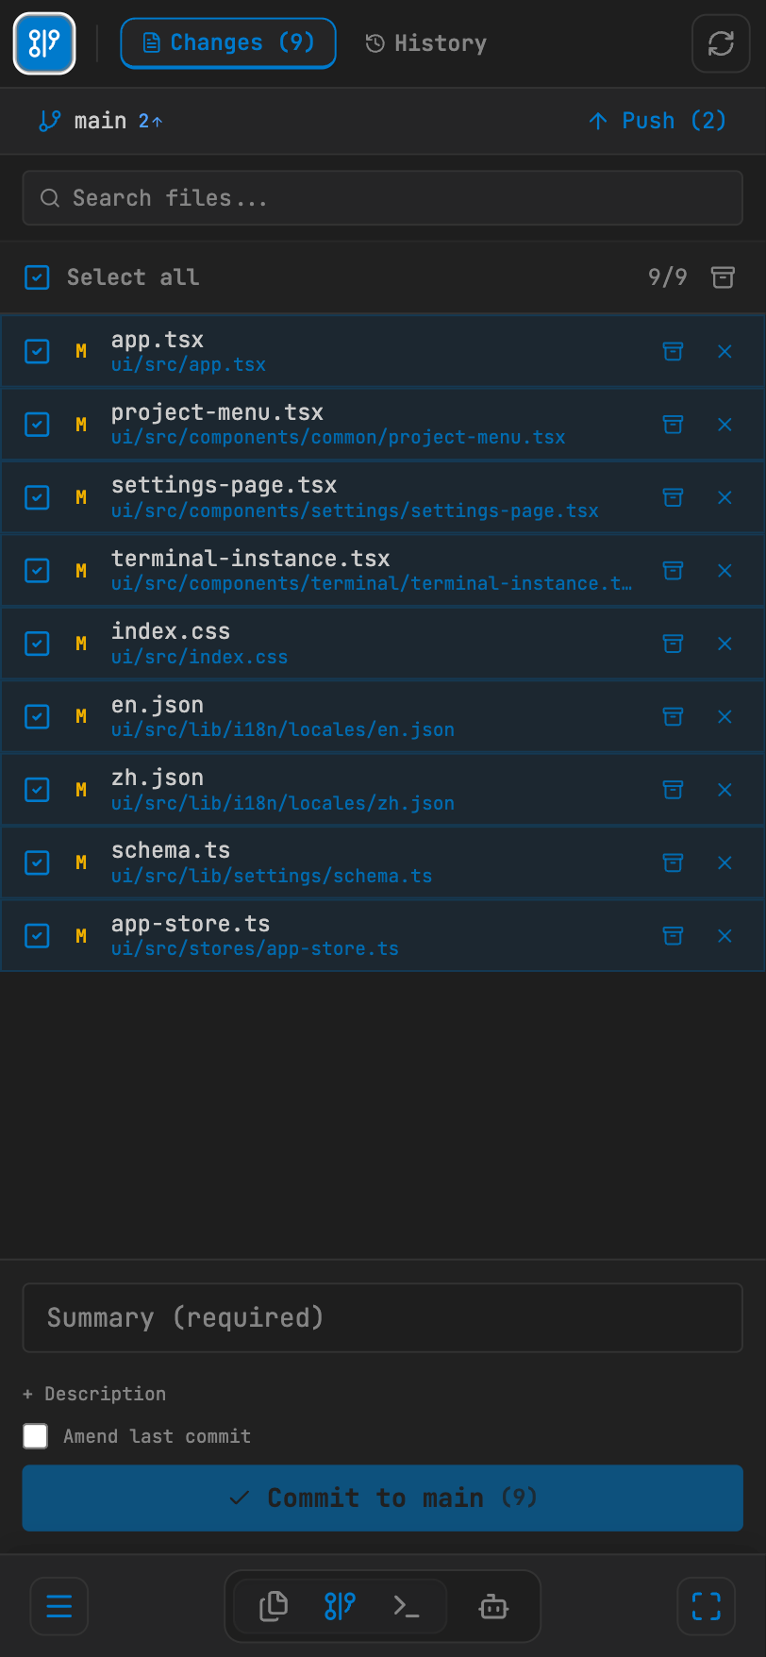766x1657 pixels.
Task: Toggle the Select all checkbox
Action: [x=37, y=277]
